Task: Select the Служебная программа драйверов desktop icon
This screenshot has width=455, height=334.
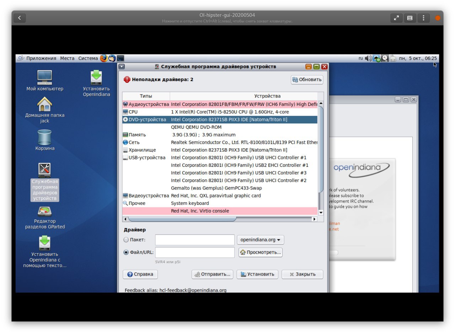Action: click(x=45, y=182)
